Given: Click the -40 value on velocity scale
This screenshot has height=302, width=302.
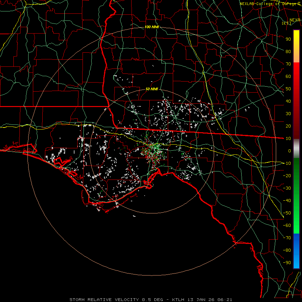Looking at the screenshot, I should [x=287, y=201].
